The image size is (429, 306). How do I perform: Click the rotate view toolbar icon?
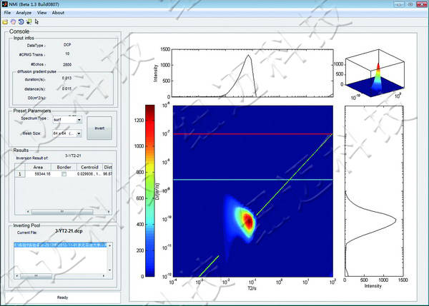21,21
